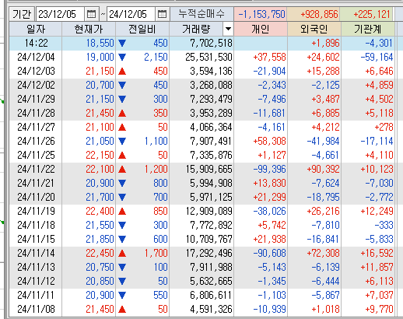Click institution value +278
Screen dimensions: 403x319
pyautogui.click(x=384, y=127)
